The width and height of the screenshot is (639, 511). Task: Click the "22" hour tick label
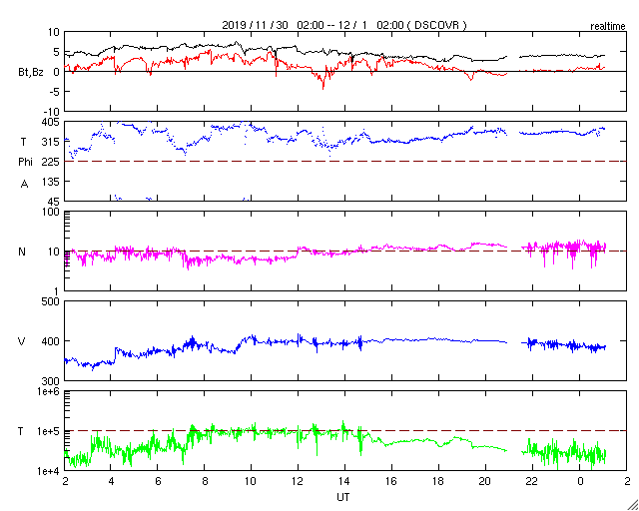532,482
